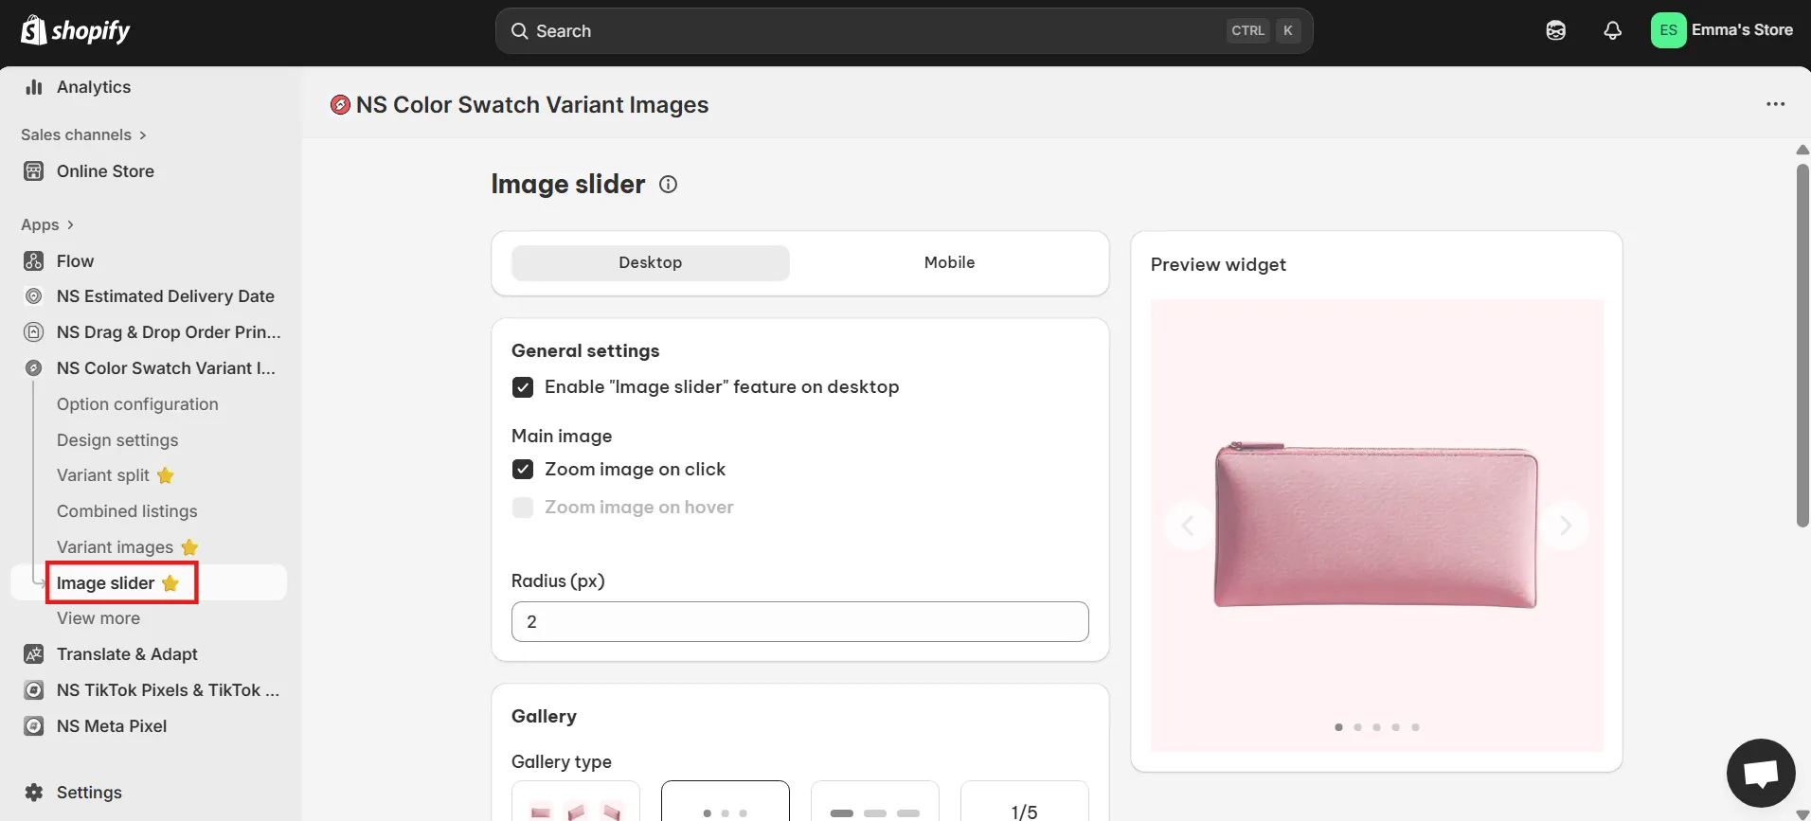The height and width of the screenshot is (821, 1811).
Task: Open the app's three-dot more menu
Action: tap(1775, 104)
